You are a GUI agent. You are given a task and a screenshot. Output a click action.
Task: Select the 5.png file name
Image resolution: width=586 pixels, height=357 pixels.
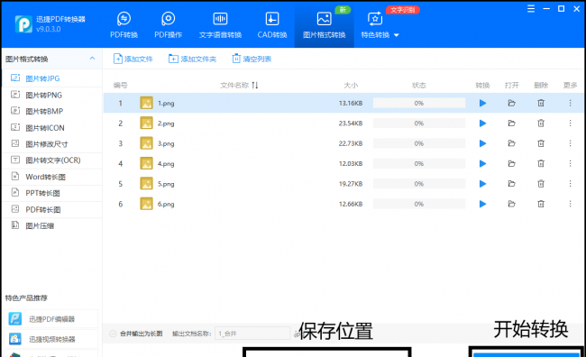tap(166, 184)
